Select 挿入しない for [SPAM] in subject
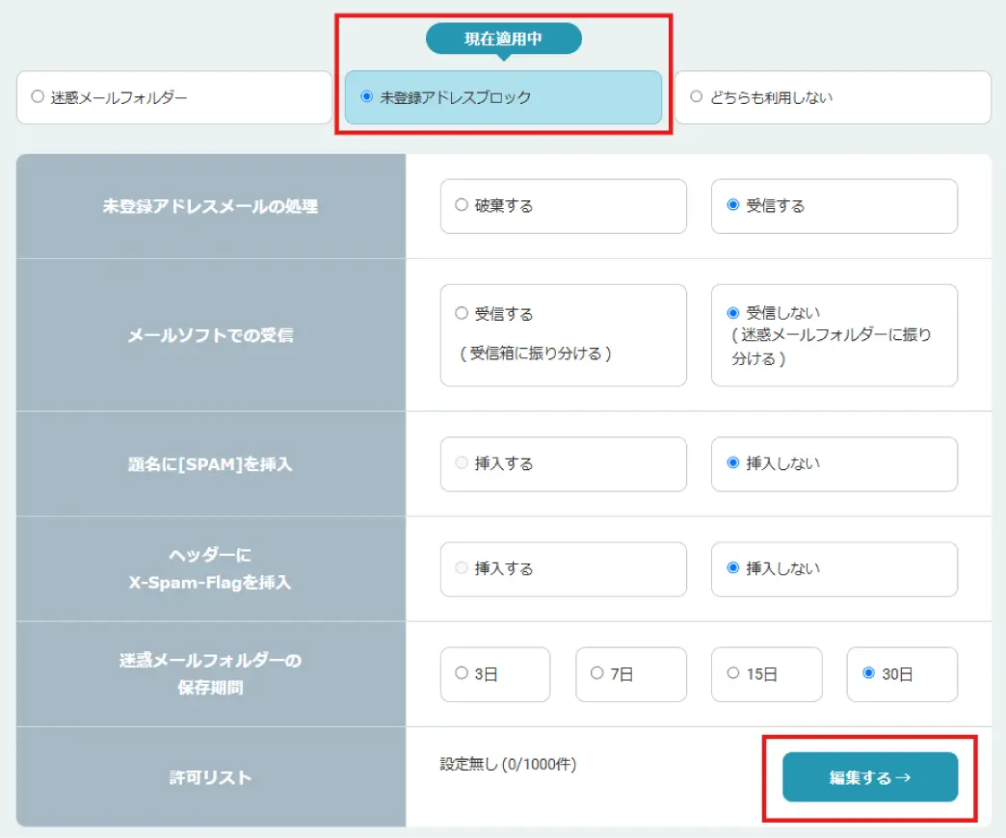Image resolution: width=1006 pixels, height=838 pixels. (733, 463)
